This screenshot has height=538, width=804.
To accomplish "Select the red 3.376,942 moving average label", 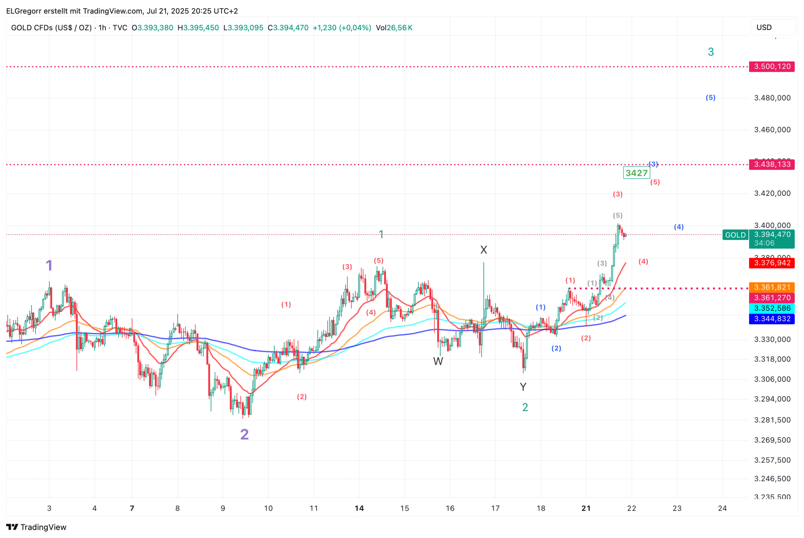I will (772, 263).
